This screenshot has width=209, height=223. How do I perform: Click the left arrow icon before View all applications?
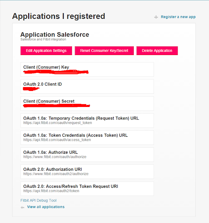tap(22, 208)
